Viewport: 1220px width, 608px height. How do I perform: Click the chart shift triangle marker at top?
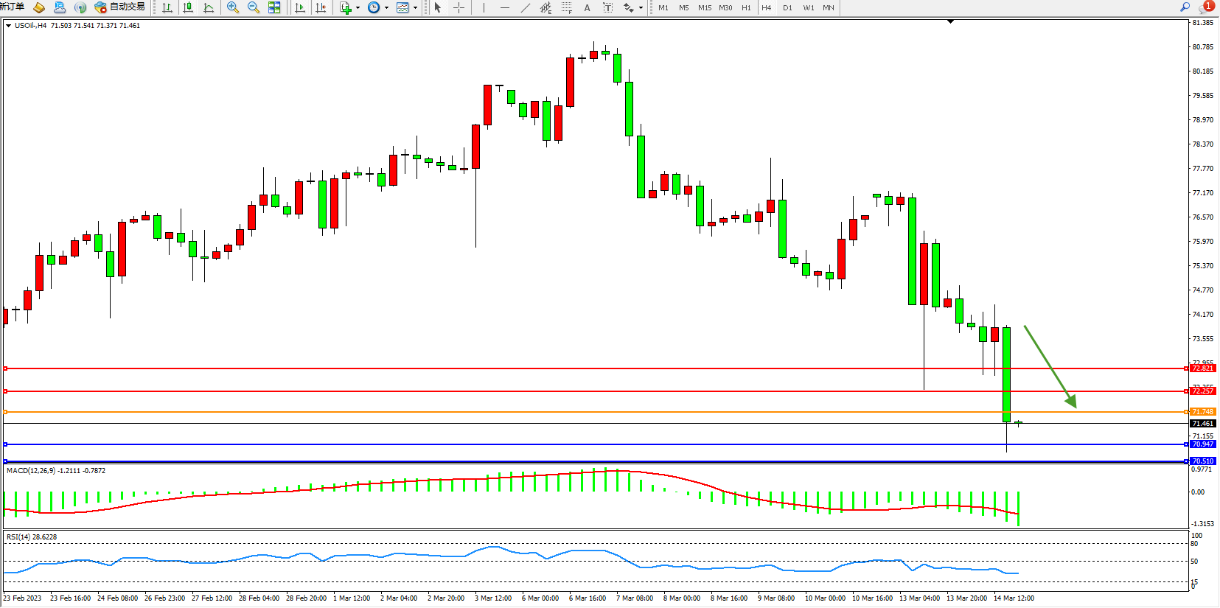tap(950, 21)
